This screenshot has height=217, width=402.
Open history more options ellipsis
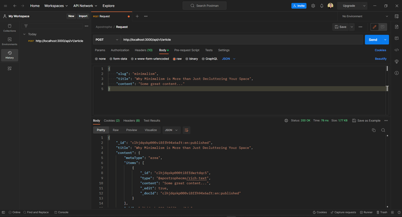[x=86, y=26]
